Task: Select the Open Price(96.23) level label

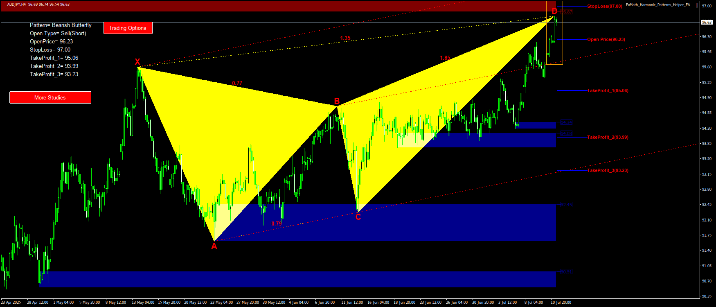Action: pyautogui.click(x=606, y=39)
